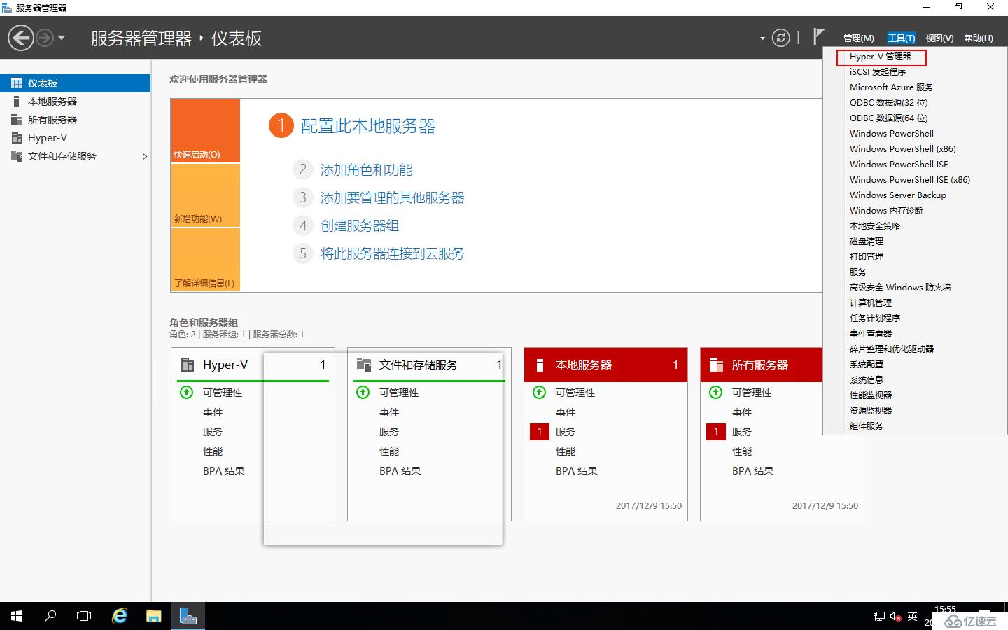Open dropdown arrow left of refresh icon

click(762, 38)
